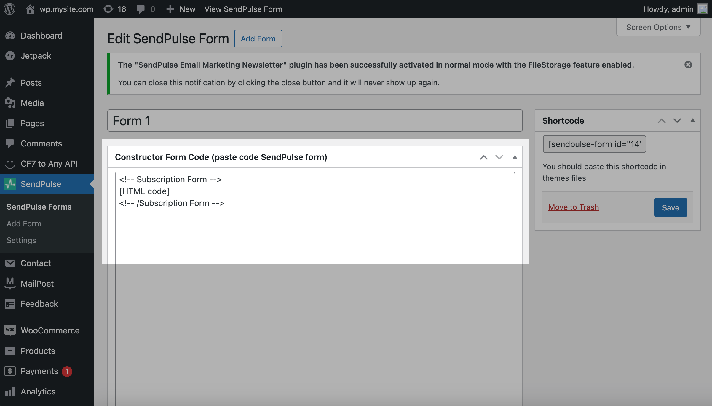
Task: Click the WordPress logo icon
Action: pyautogui.click(x=9, y=9)
